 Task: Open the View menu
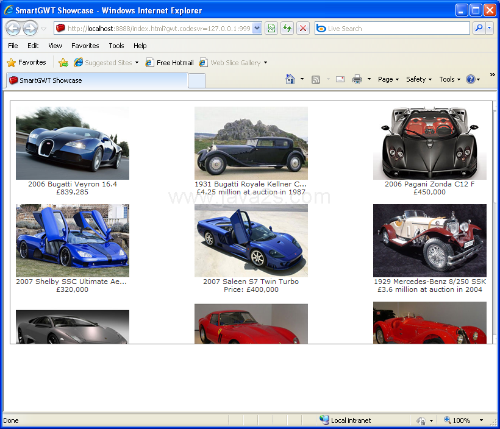55,46
